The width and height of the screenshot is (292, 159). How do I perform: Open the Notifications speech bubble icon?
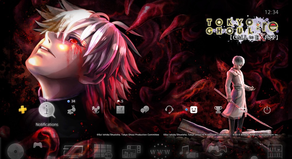(x=47, y=110)
